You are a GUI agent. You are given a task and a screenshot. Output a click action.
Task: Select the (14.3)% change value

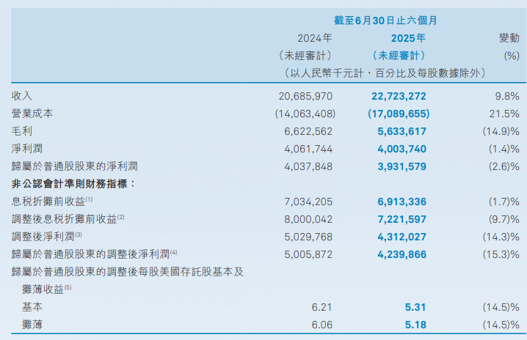[x=501, y=237]
